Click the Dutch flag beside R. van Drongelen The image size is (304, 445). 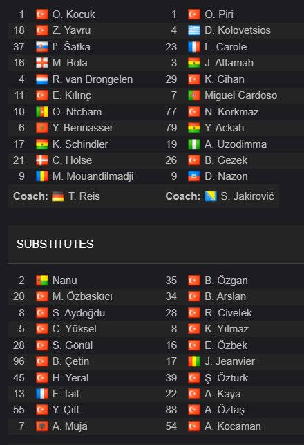(41, 79)
